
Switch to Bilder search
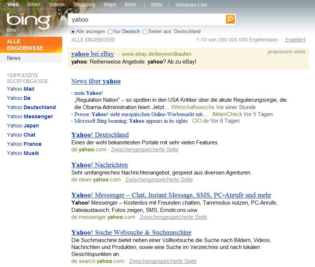point(34,4)
